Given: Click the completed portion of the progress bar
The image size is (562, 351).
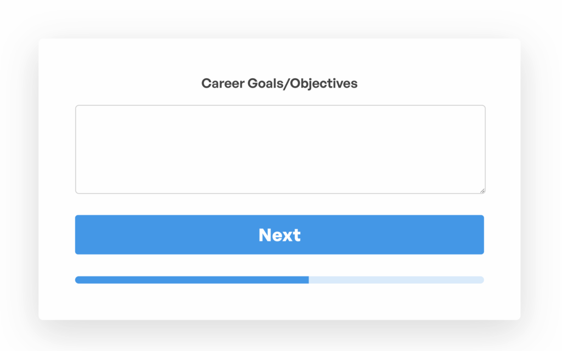Looking at the screenshot, I should [192, 280].
